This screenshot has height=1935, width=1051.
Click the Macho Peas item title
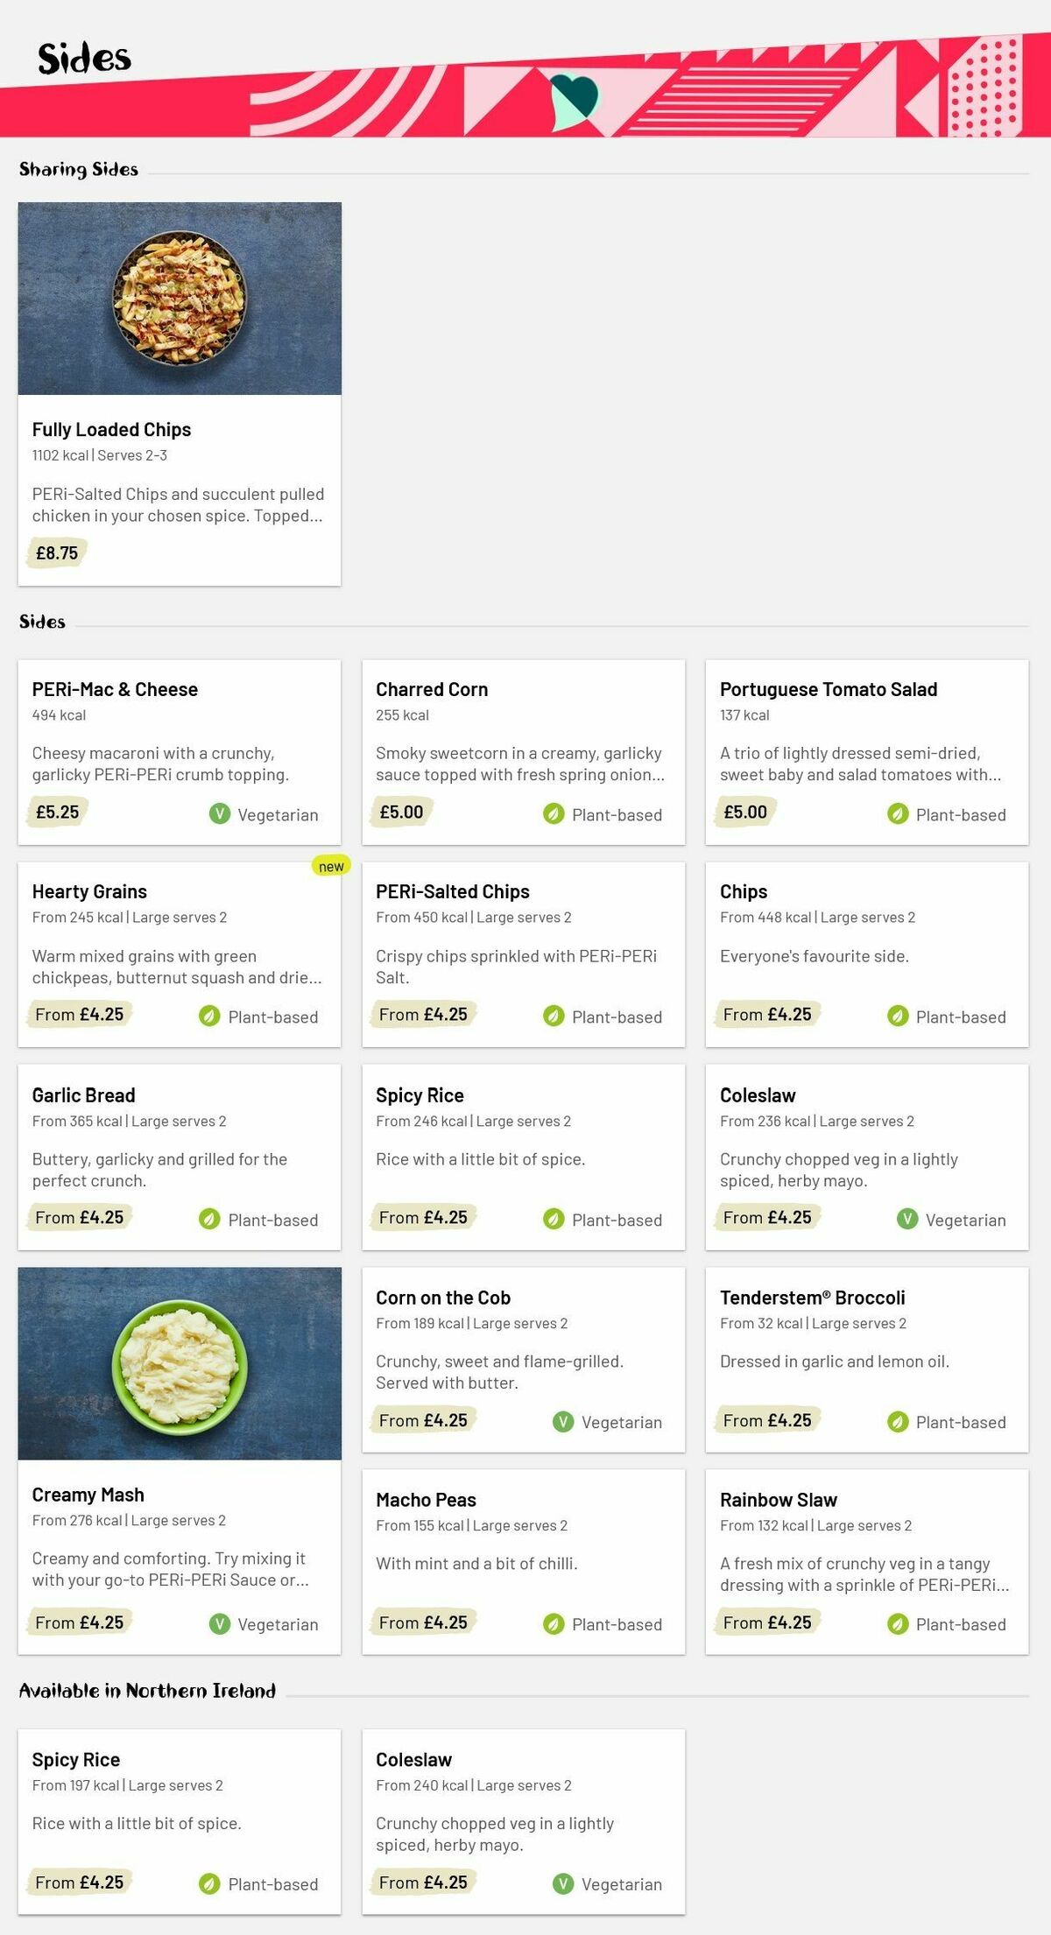click(426, 1500)
